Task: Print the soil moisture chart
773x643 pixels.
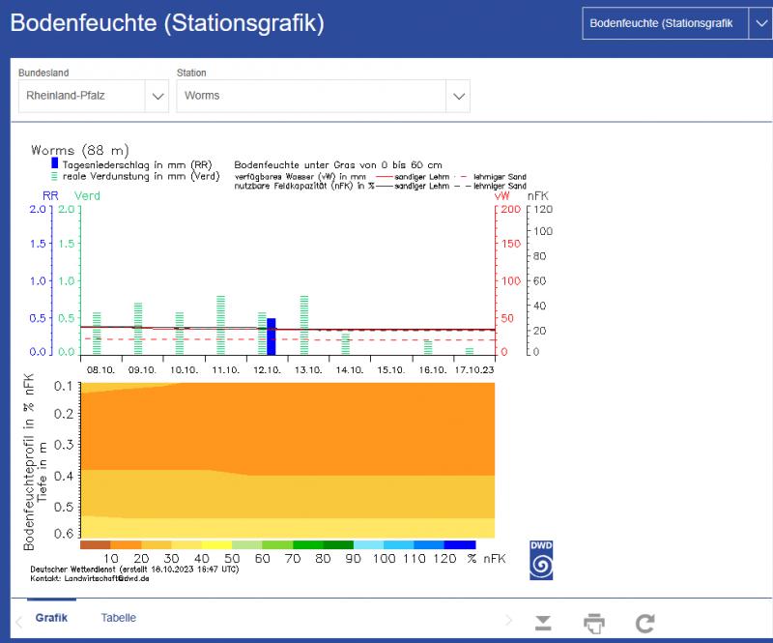Action: pos(594,623)
